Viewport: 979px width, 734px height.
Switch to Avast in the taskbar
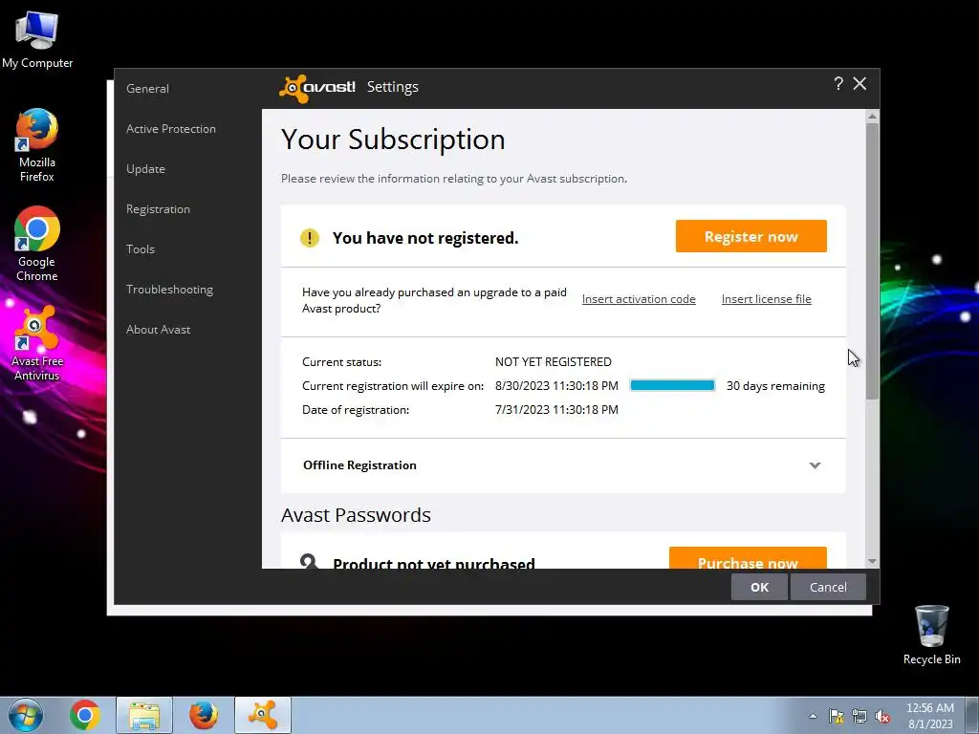263,715
